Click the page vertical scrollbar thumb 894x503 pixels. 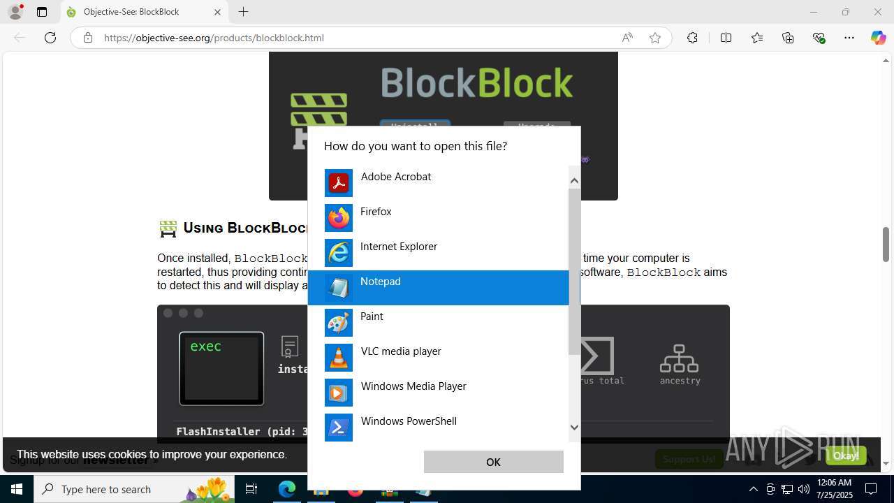pyautogui.click(x=886, y=244)
